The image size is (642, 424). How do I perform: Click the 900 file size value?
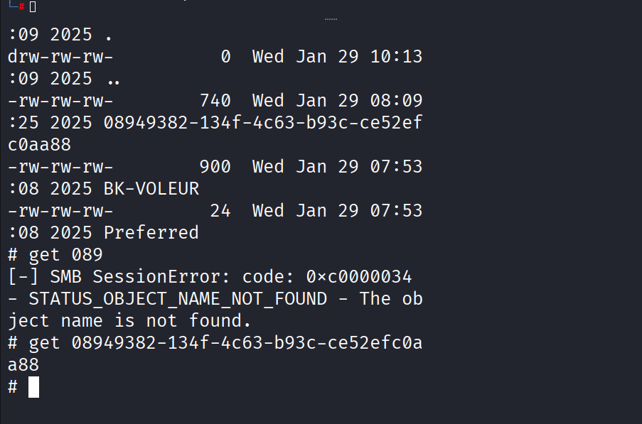click(215, 167)
